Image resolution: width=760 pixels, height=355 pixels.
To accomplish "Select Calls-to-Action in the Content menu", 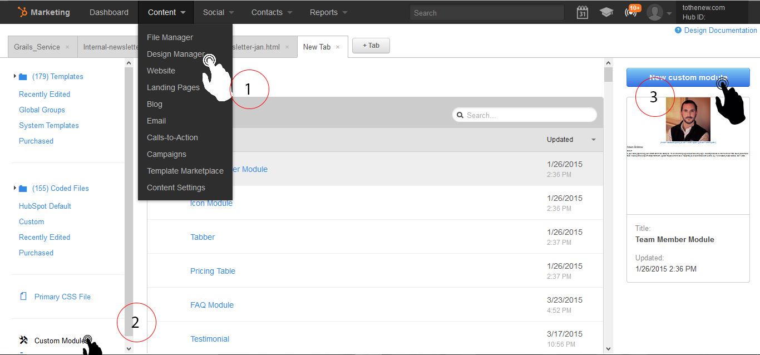I will click(x=172, y=137).
